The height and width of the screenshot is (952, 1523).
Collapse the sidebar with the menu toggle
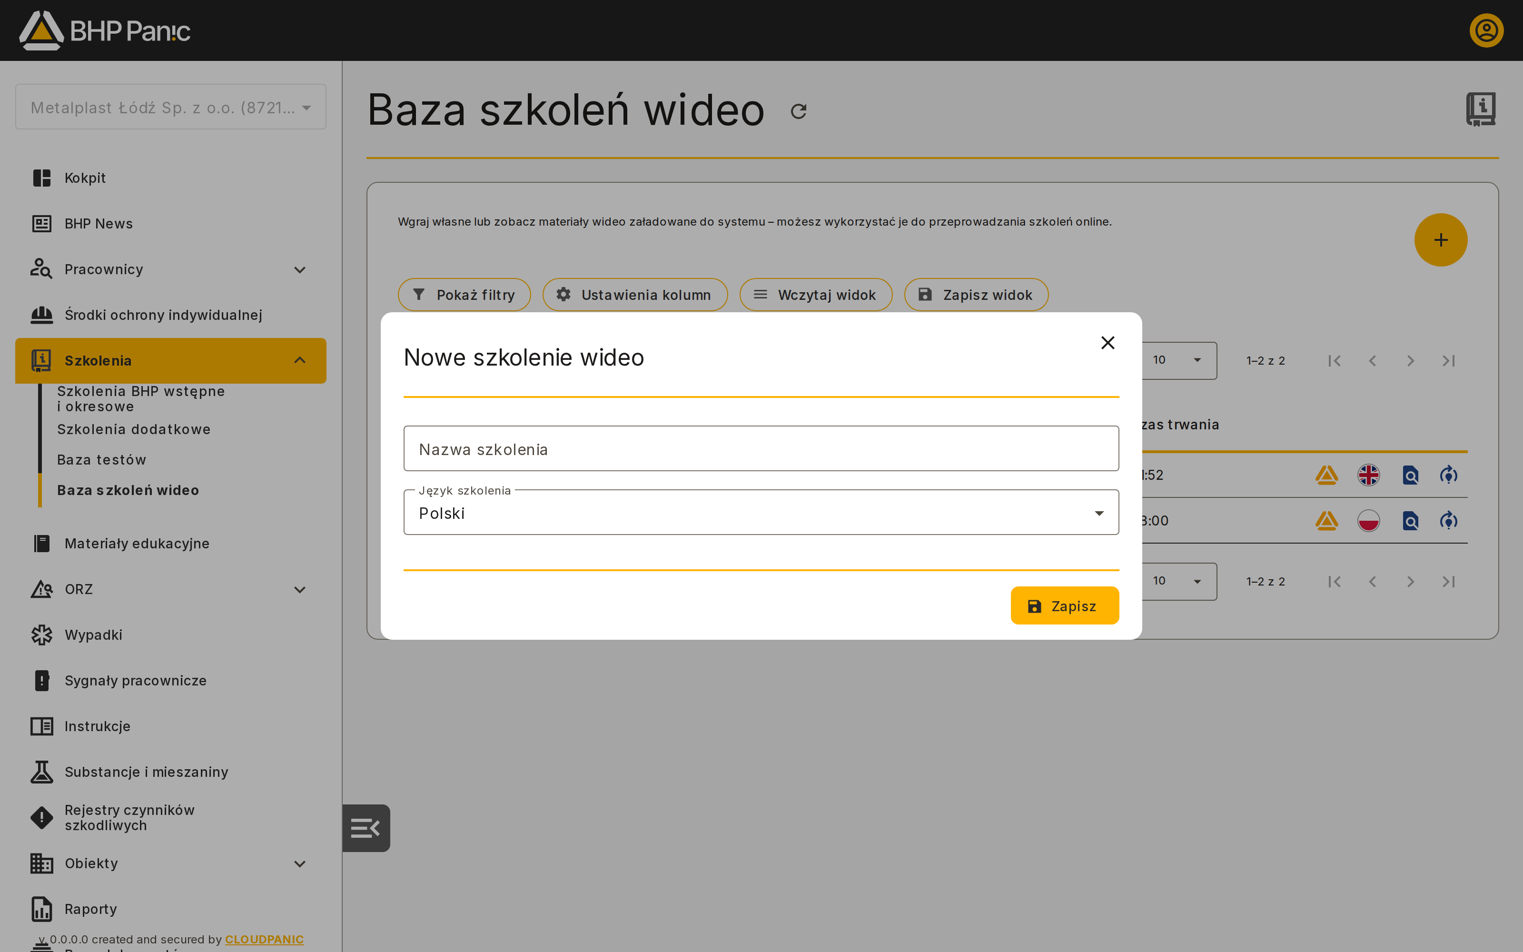[x=366, y=828]
